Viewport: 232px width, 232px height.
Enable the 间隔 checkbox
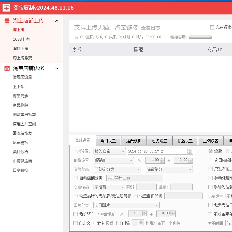(118, 223)
